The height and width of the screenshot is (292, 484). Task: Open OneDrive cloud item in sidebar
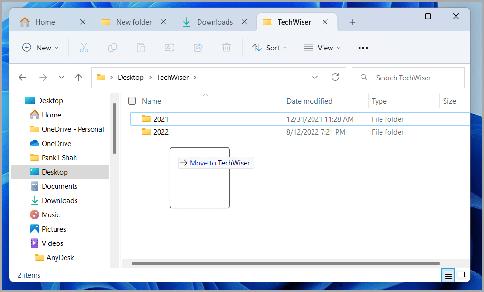50,143
